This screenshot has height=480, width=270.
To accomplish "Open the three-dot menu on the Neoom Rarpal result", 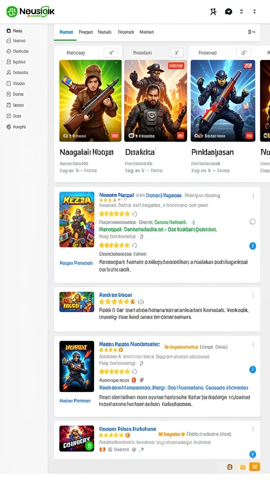I will point(253,195).
